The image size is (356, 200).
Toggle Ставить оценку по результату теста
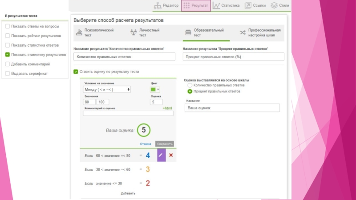coord(76,72)
